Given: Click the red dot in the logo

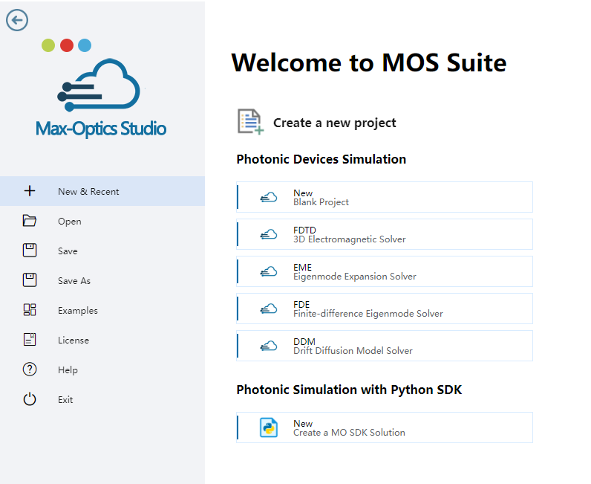Looking at the screenshot, I should pyautogui.click(x=67, y=45).
